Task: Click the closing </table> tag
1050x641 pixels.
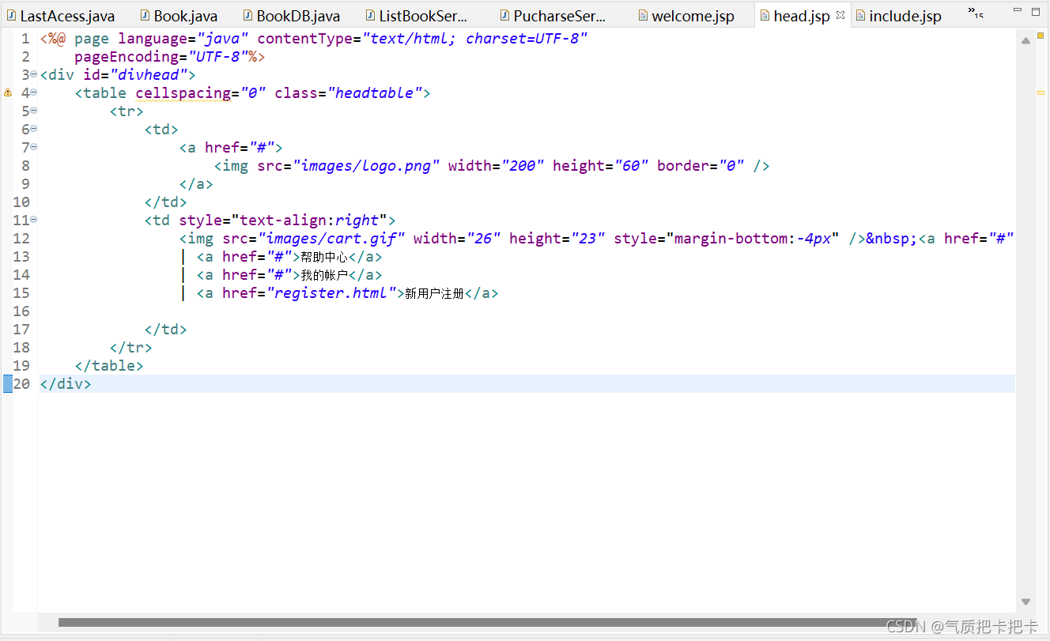Action: pyautogui.click(x=109, y=366)
